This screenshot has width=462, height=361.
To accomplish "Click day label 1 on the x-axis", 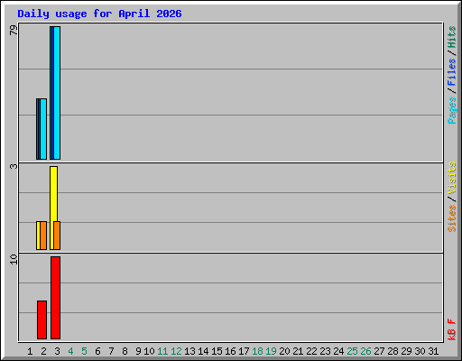I will tap(30, 351).
